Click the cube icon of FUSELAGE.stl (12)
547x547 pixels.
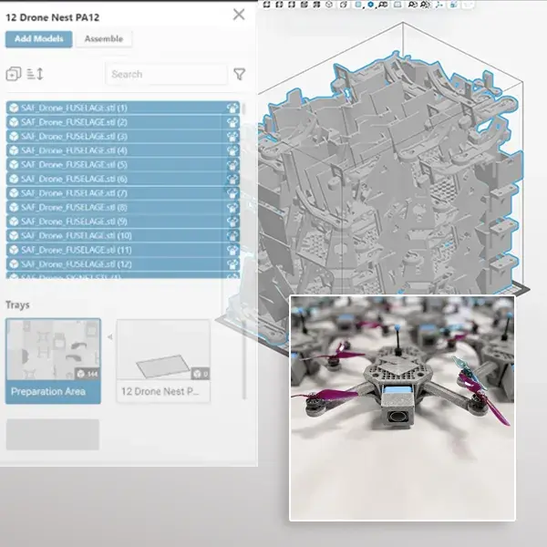pos(14,264)
